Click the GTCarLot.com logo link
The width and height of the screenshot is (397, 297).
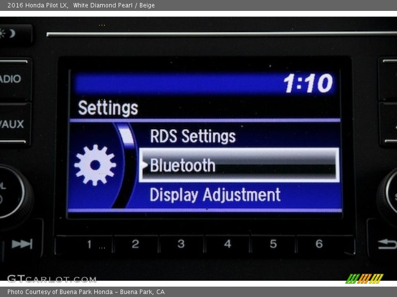52,279
